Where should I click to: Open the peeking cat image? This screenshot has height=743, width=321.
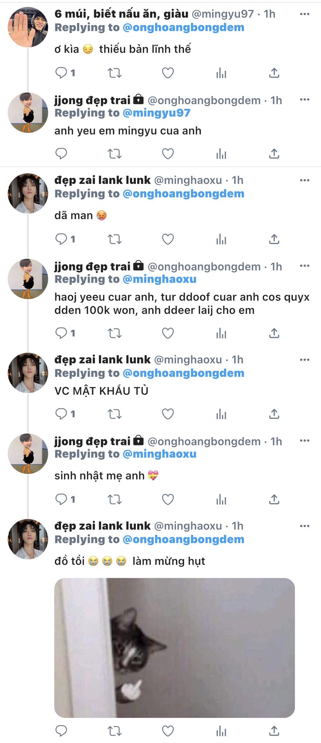[x=174, y=648]
